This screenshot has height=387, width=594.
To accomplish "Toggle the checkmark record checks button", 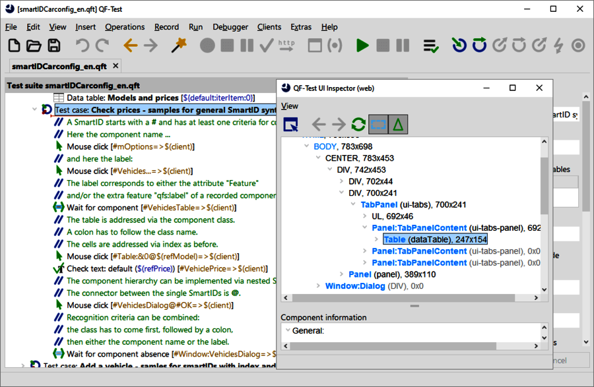I will [266, 45].
